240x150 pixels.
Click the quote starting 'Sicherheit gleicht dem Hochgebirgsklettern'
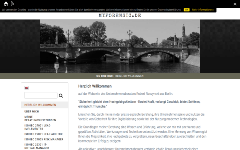pos(139,104)
